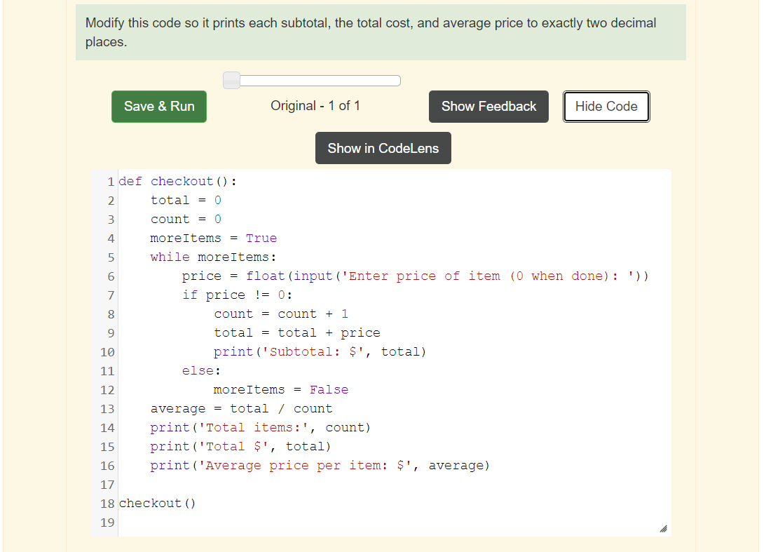Open the Show Feedback panel
This screenshot has height=552, width=766.
488,107
